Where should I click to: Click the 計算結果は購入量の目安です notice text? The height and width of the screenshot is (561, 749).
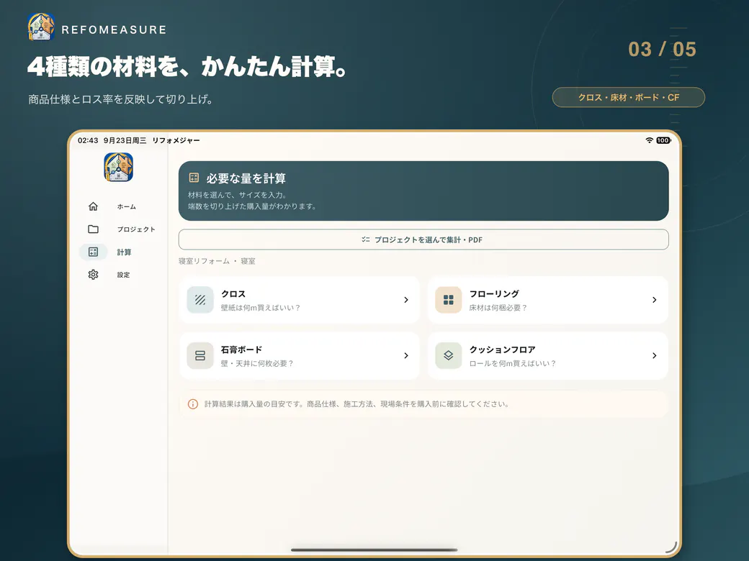[357, 404]
